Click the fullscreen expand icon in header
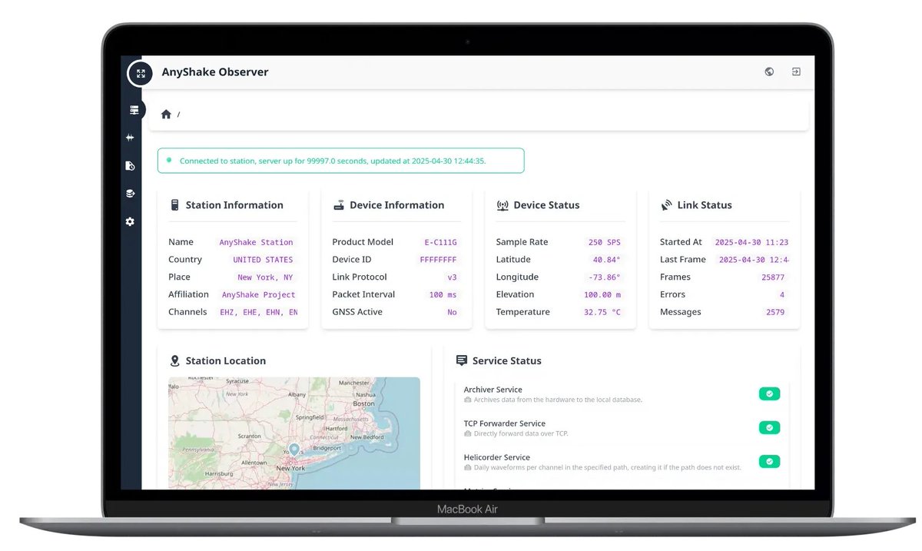The width and height of the screenshot is (922, 551). pos(141,74)
